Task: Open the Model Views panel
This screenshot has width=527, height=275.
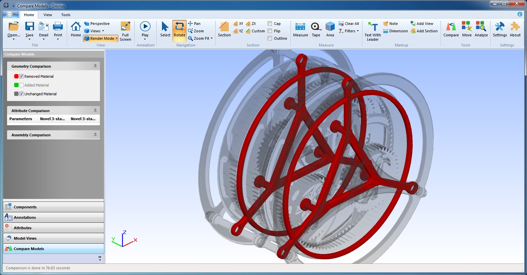Action: [54, 238]
